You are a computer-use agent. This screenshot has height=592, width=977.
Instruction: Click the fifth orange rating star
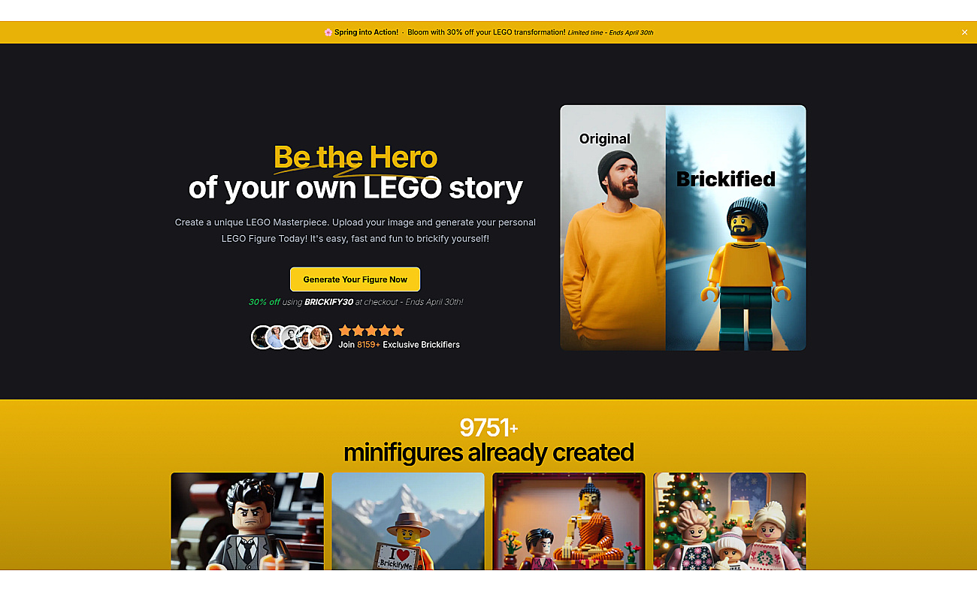click(x=398, y=331)
